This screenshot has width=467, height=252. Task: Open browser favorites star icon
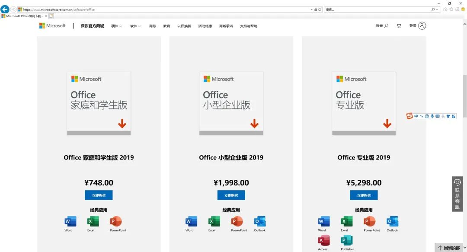(451, 9)
